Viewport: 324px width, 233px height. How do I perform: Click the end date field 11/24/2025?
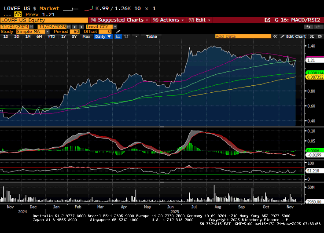52,27
